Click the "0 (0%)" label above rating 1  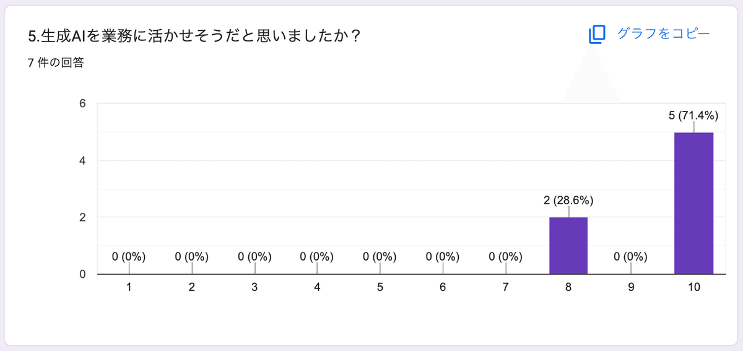coord(129,256)
